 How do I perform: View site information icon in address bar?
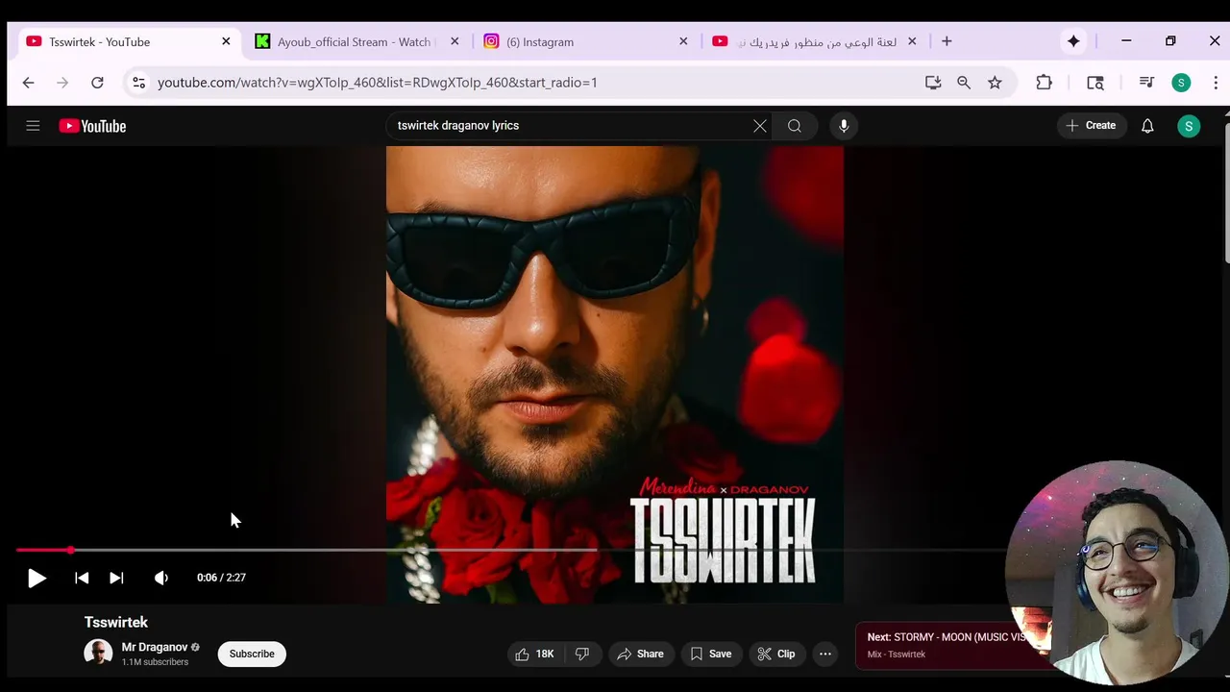tap(138, 83)
